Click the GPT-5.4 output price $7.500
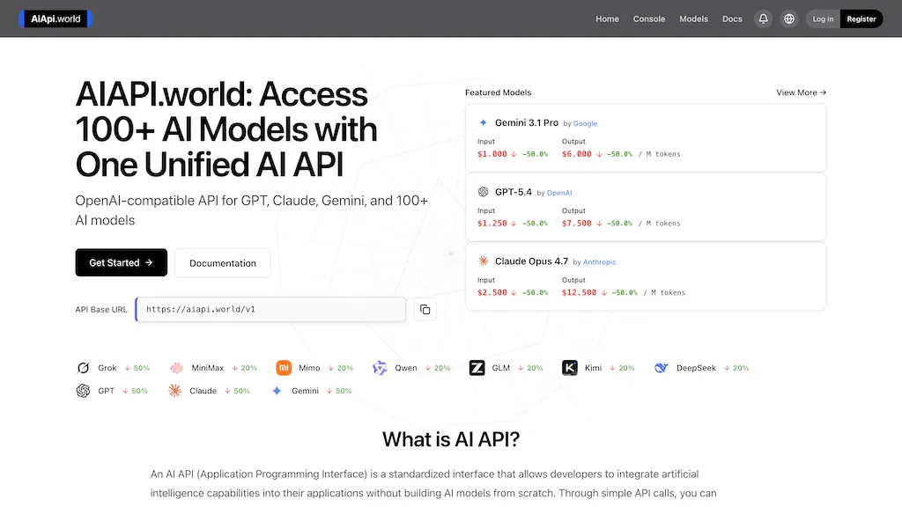This screenshot has height=507, width=902. (x=576, y=223)
